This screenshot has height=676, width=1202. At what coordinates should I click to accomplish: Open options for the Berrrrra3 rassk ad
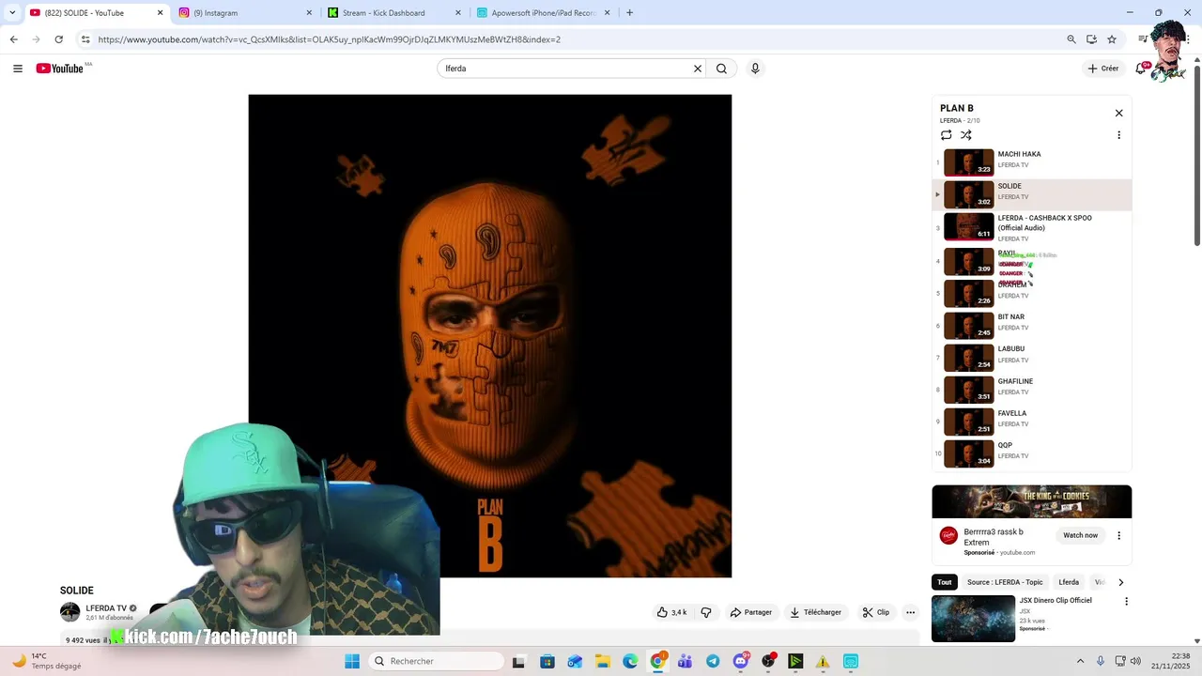click(x=1118, y=535)
